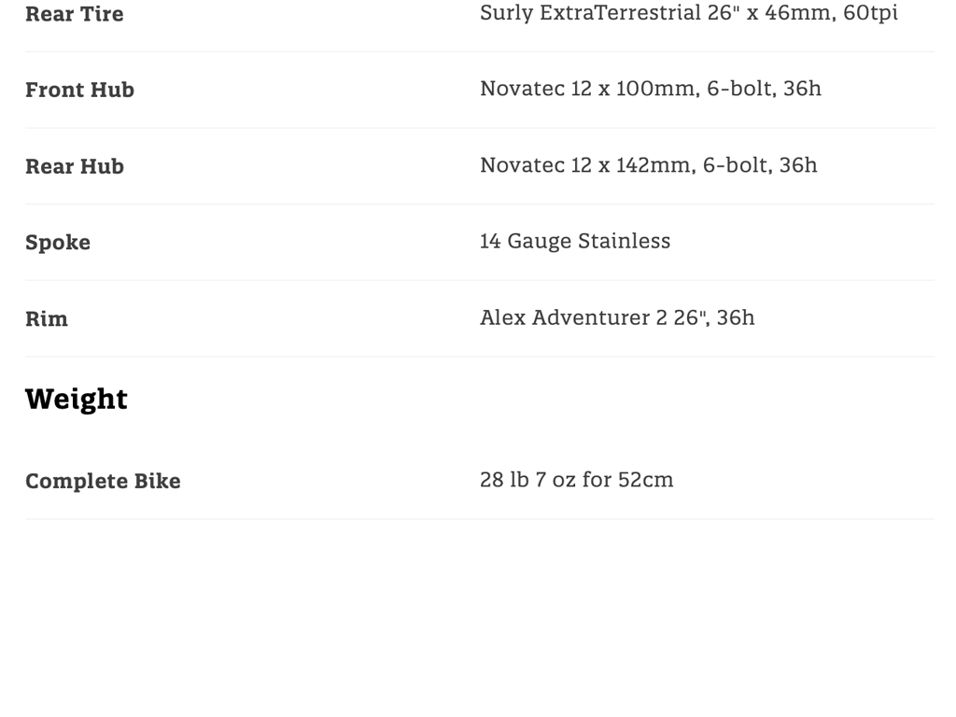Click the 28 lb 7 oz weight value
956x717 pixels.
pos(576,480)
